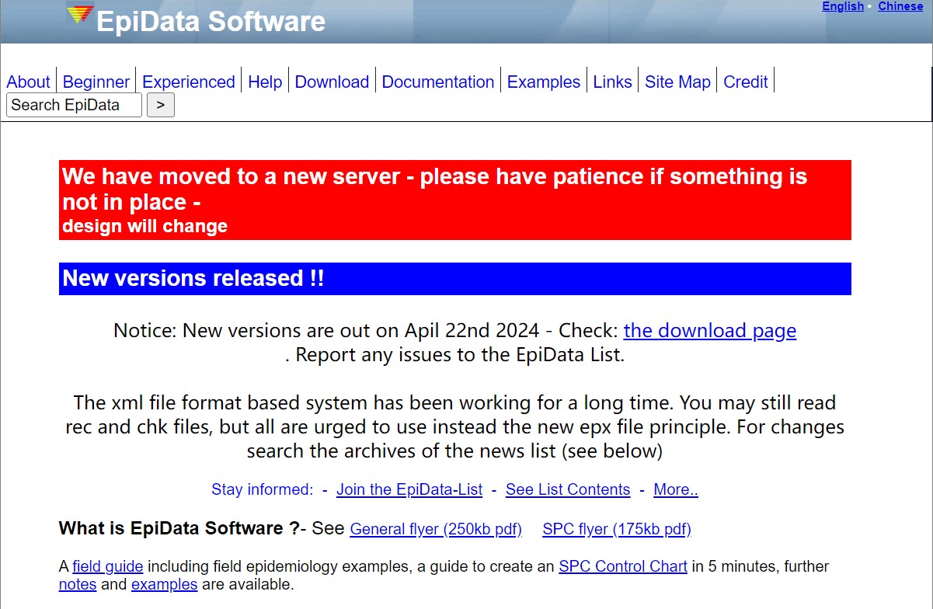Follow 'the download page' link
The width and height of the screenshot is (933, 609).
click(709, 331)
